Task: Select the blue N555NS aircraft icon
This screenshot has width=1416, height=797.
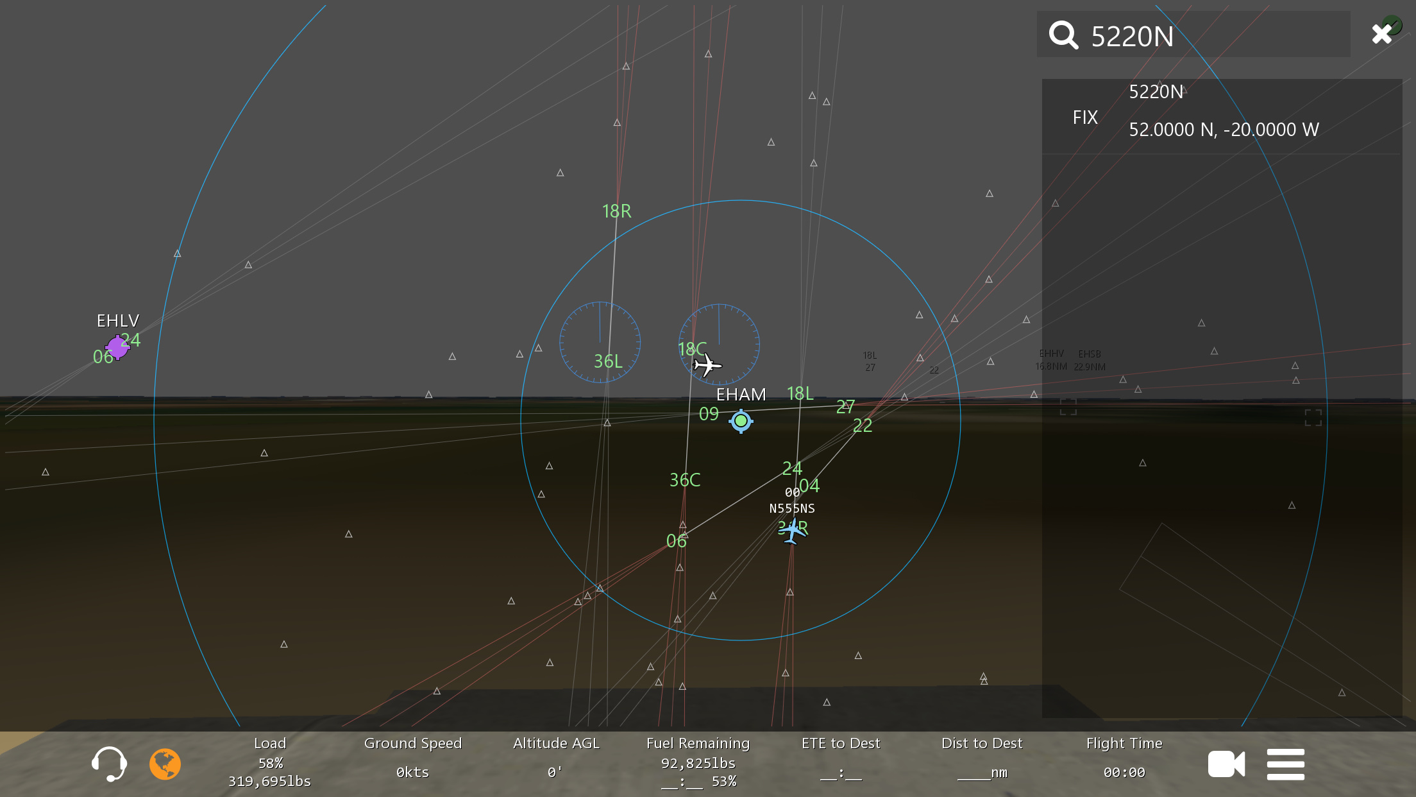Action: point(793,531)
